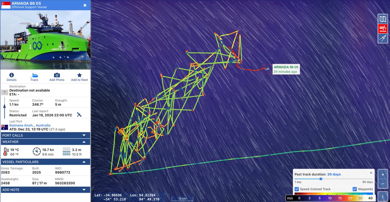Viewport: 390px width, 202px height.
Task: Click the 1 day slider label
Action: [298, 182]
